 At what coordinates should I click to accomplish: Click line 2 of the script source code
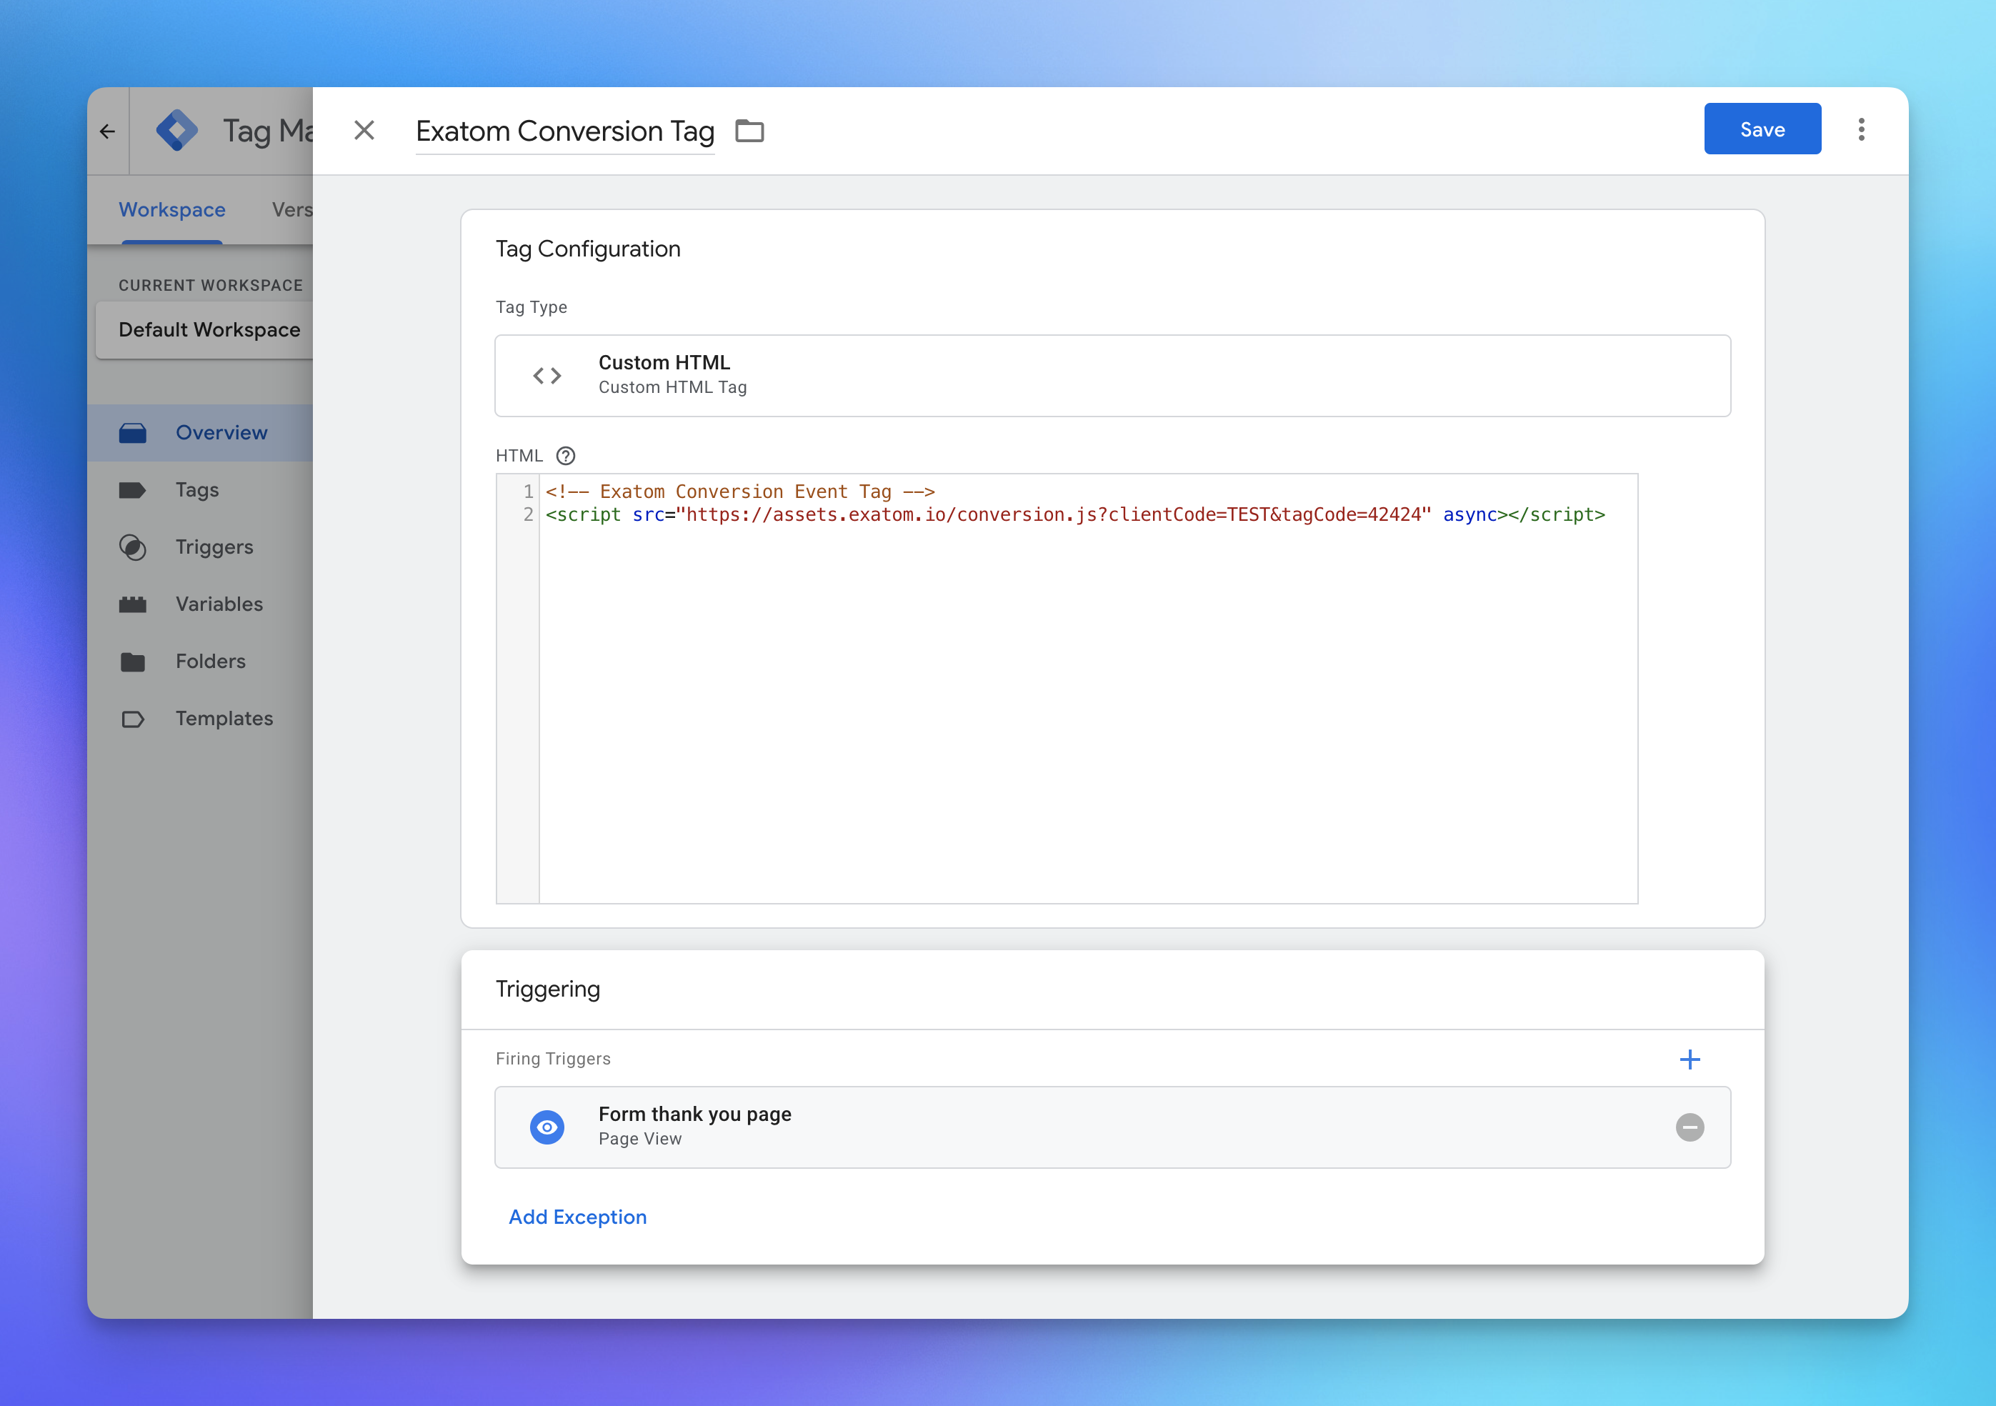click(1075, 515)
